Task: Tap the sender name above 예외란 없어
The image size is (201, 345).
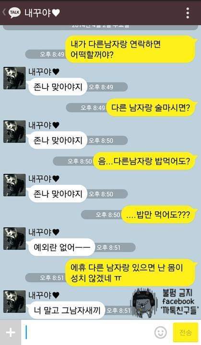Action: click(x=44, y=232)
